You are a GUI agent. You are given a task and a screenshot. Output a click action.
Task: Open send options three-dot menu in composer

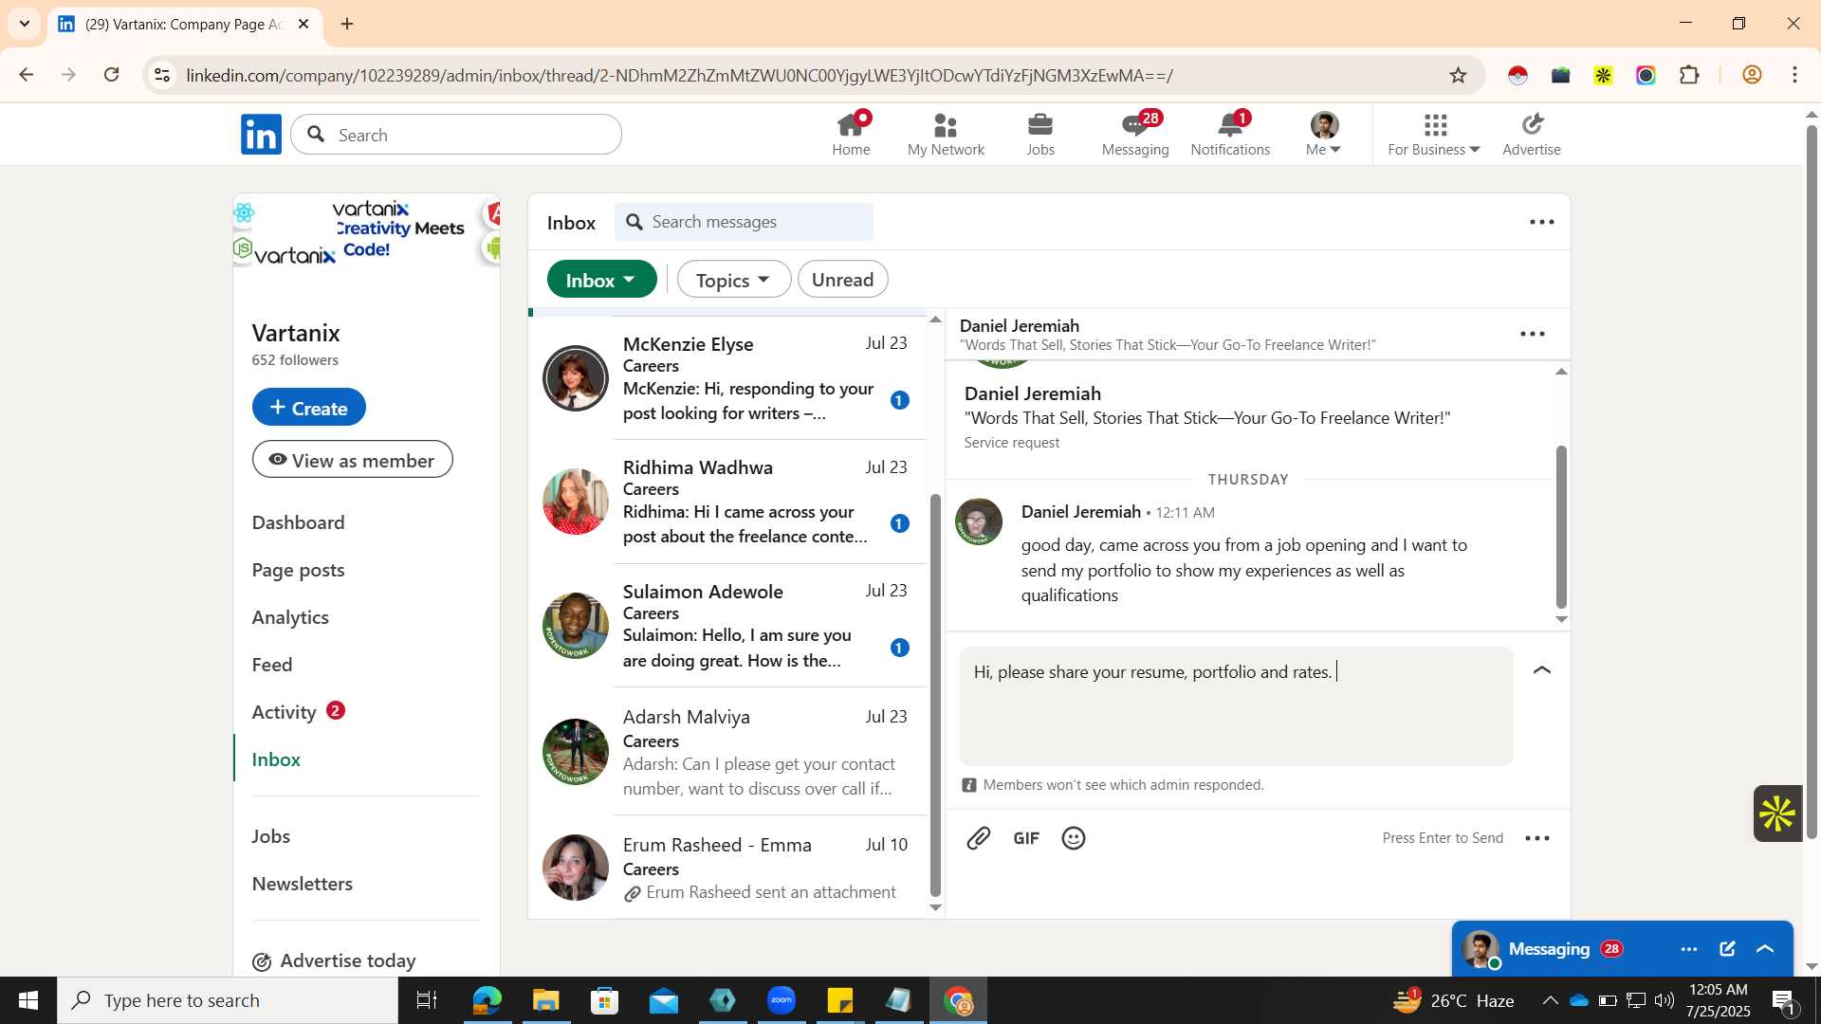coord(1536,838)
